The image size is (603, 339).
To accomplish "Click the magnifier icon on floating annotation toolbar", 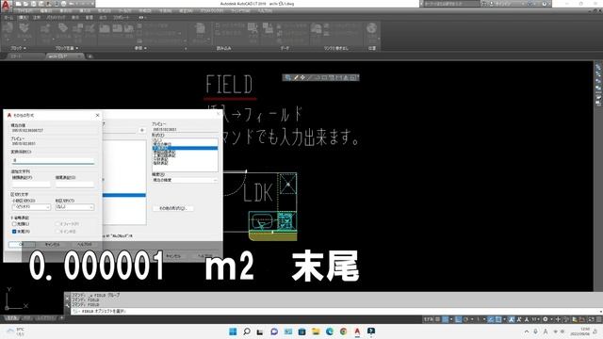I will 287,77.
